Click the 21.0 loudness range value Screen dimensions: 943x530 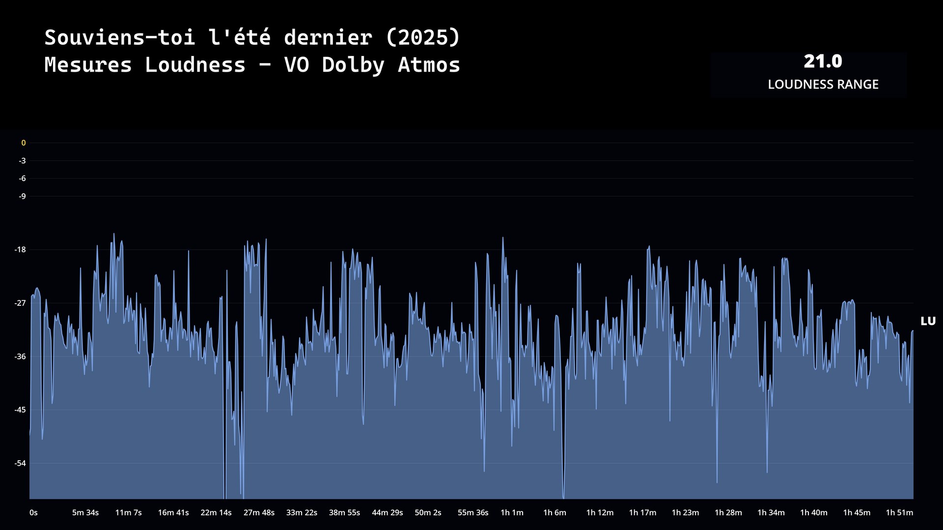point(823,62)
